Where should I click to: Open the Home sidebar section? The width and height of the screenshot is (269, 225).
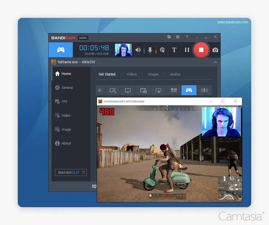(x=71, y=74)
